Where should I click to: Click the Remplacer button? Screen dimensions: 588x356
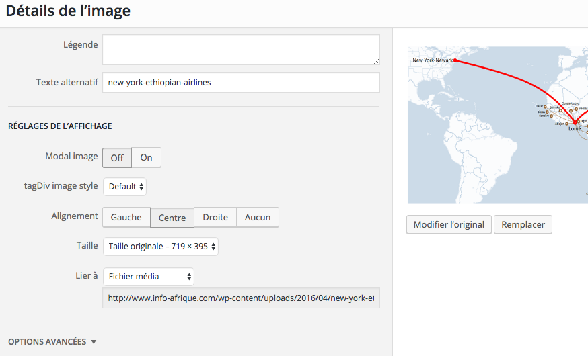[x=523, y=224]
